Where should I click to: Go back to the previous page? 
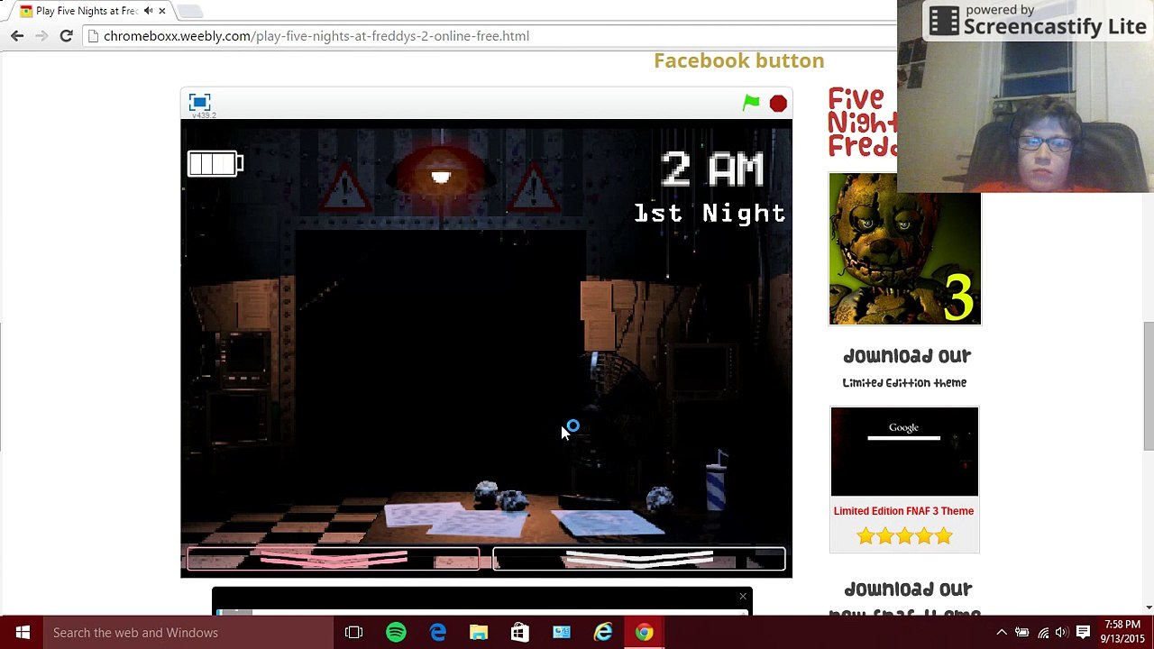click(x=17, y=36)
